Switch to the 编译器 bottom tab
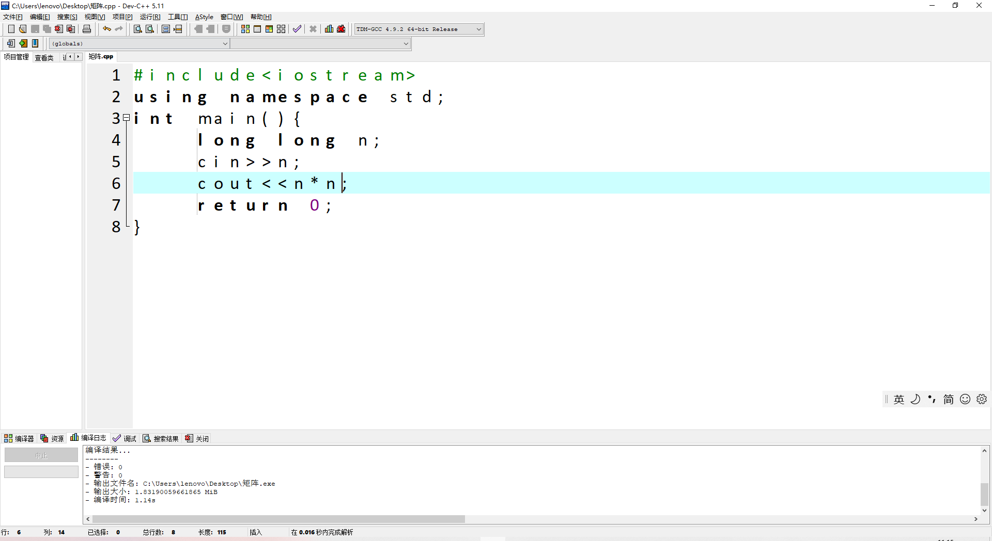The image size is (992, 541). pyautogui.click(x=19, y=438)
